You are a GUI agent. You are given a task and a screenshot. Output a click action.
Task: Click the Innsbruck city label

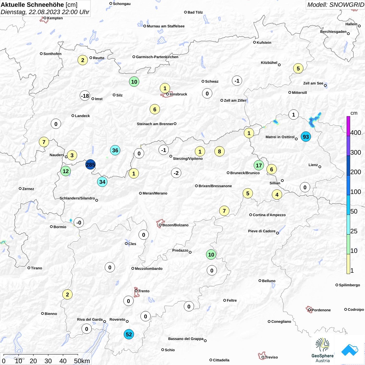178,94
